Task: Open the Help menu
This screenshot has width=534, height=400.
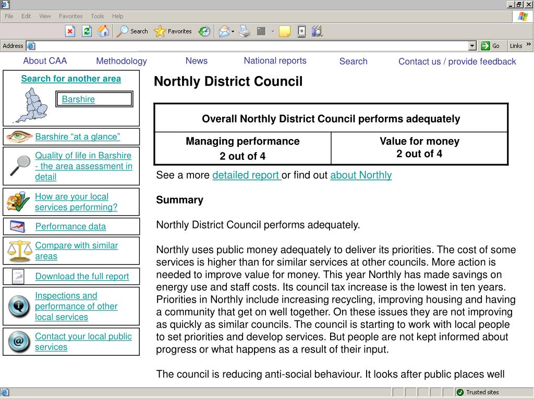Action: click(117, 16)
